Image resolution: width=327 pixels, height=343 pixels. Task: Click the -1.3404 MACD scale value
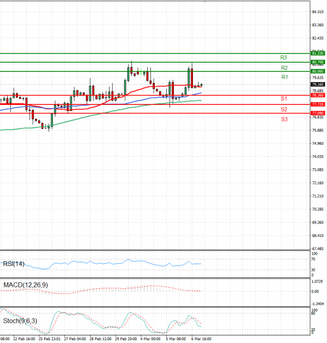318,304
